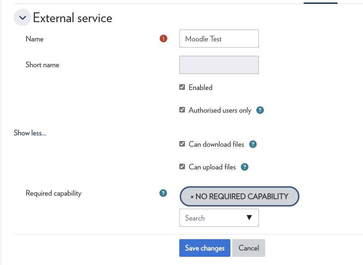Untick the Can upload files option
Screen dimensions: 363x265
click(x=182, y=167)
